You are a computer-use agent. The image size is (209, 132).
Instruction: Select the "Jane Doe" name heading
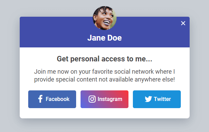pyautogui.click(x=105, y=38)
